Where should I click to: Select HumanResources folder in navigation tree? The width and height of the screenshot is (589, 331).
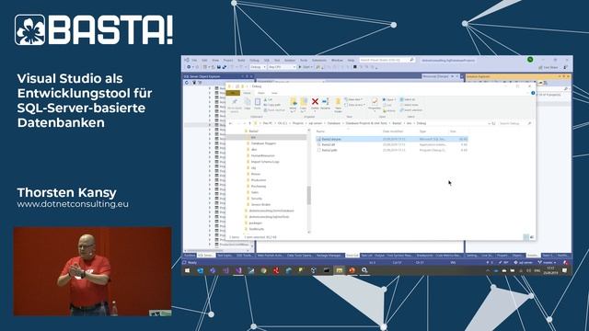pyautogui.click(x=263, y=155)
